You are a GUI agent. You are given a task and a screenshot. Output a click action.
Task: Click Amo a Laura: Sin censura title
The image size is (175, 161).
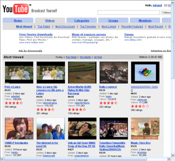pos(50,90)
